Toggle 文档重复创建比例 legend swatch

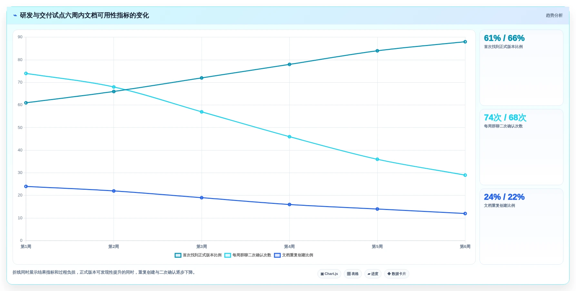(x=277, y=255)
